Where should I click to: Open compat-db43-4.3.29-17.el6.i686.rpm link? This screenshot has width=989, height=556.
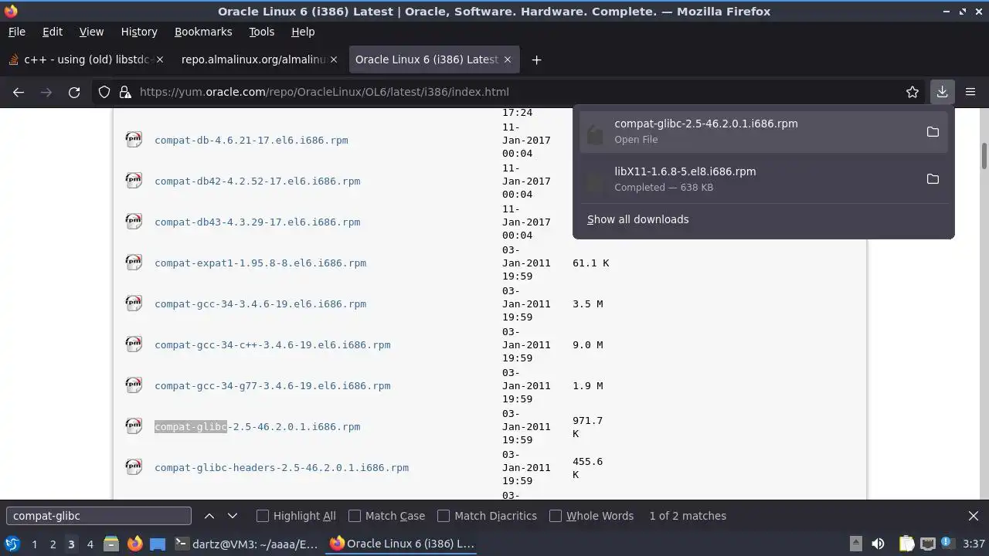click(x=257, y=222)
